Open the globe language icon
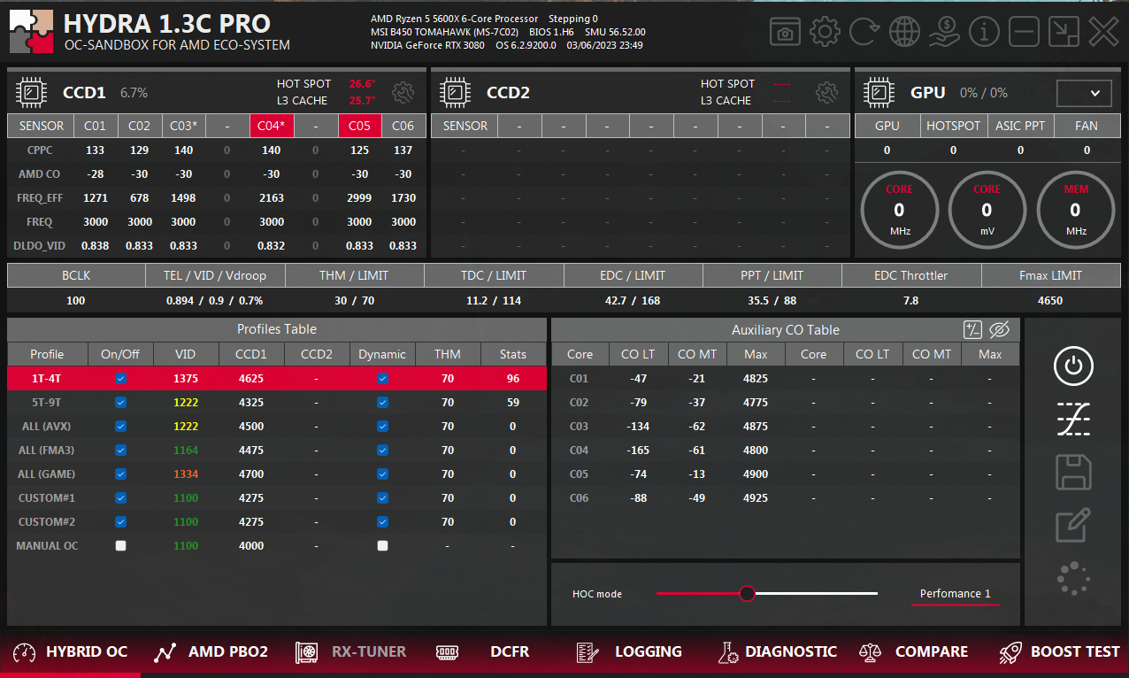1129x678 pixels. [904, 33]
